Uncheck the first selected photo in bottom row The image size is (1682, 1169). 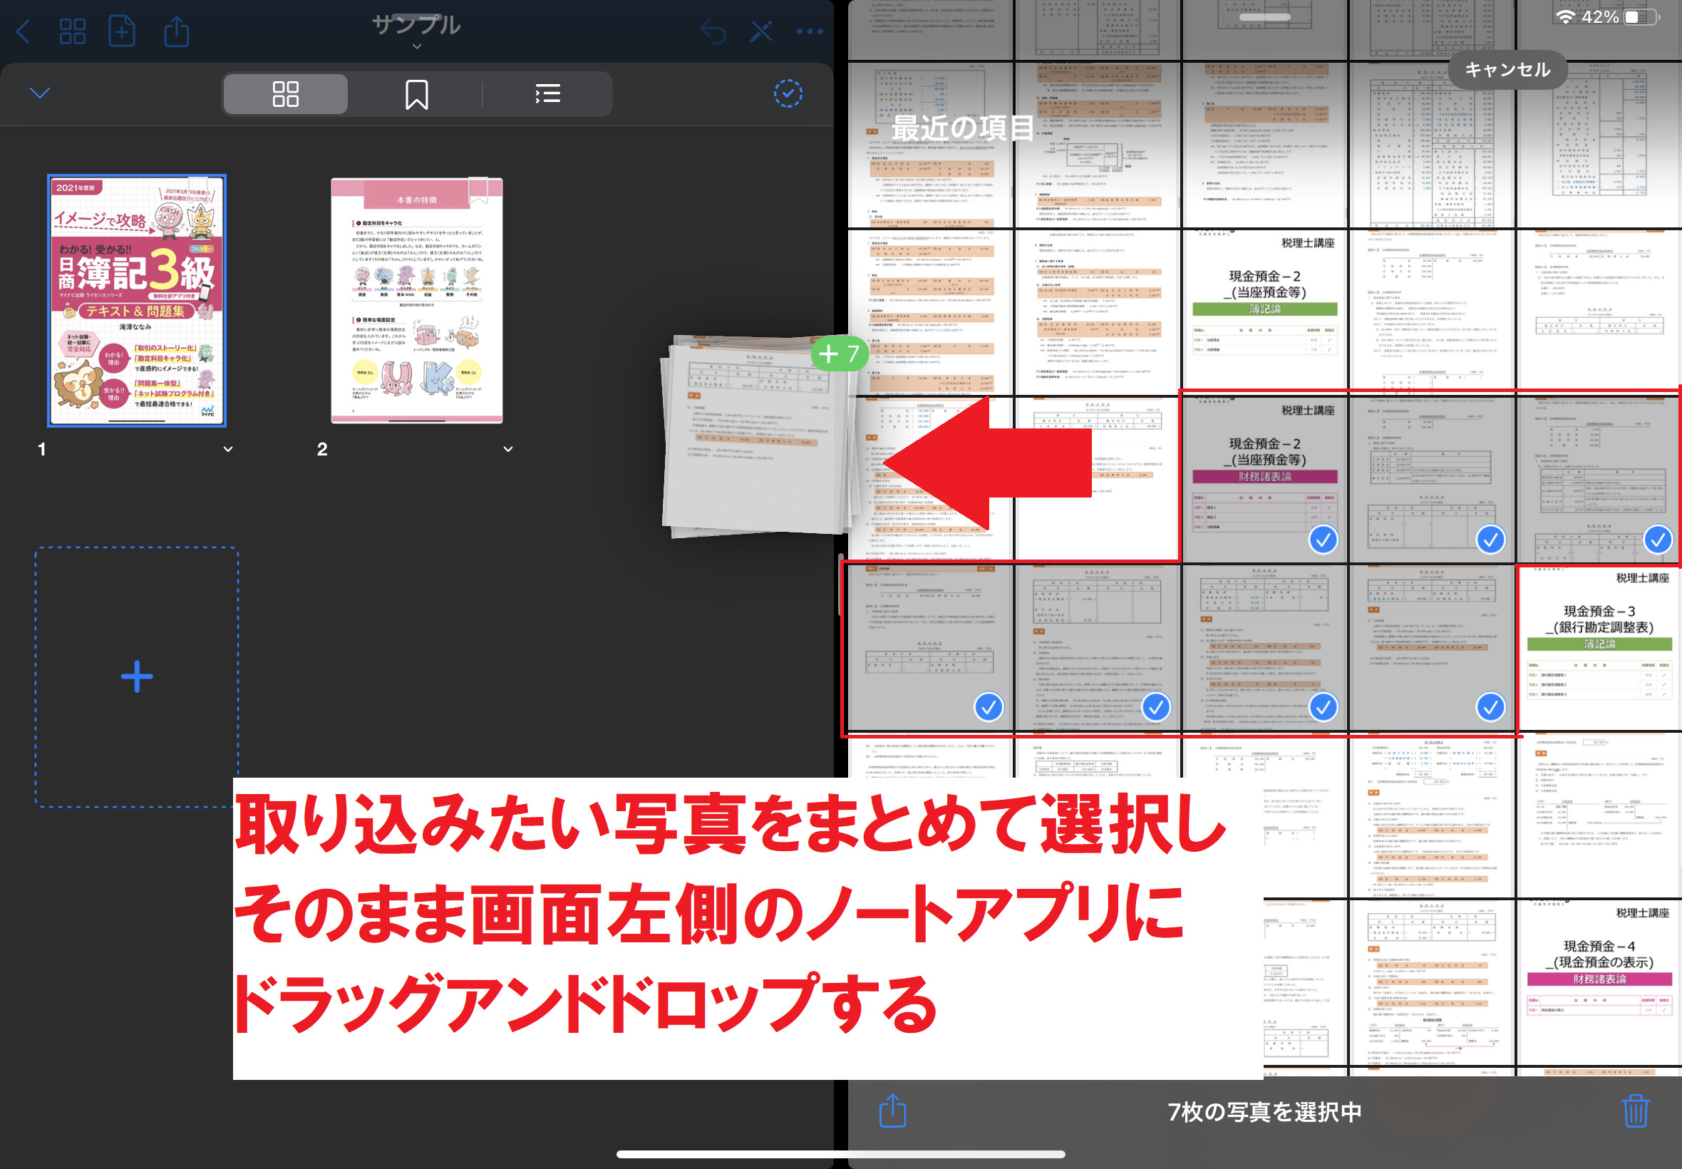click(x=988, y=707)
